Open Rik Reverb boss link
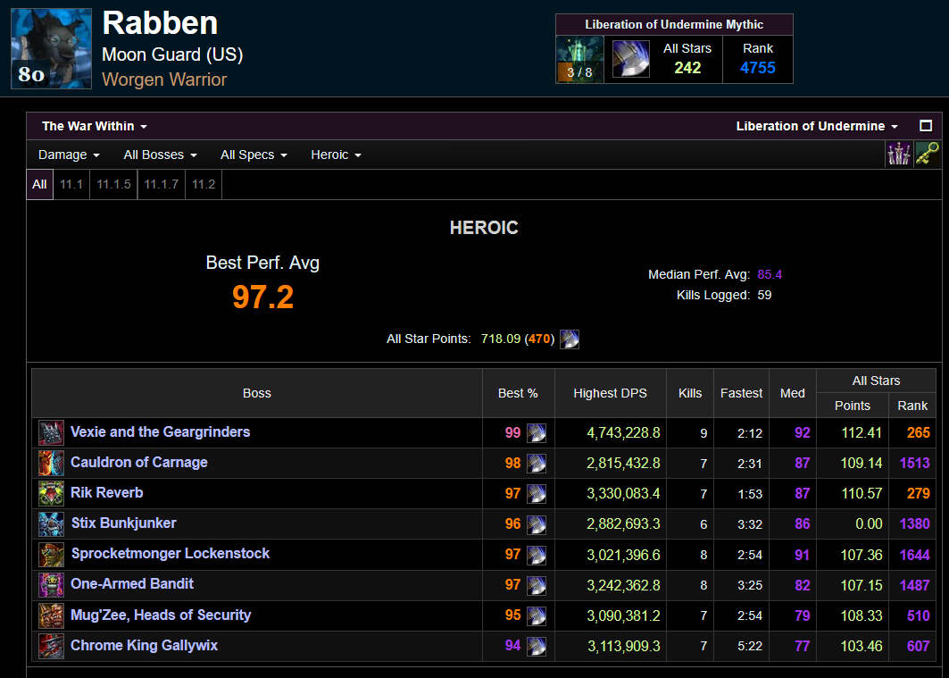949x678 pixels. click(107, 492)
